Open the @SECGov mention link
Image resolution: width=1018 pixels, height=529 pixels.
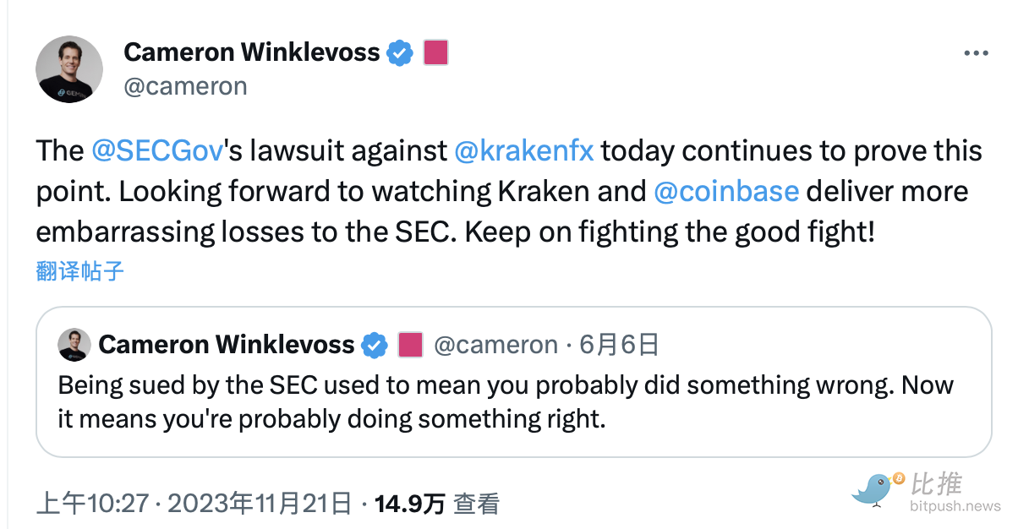pos(157,151)
